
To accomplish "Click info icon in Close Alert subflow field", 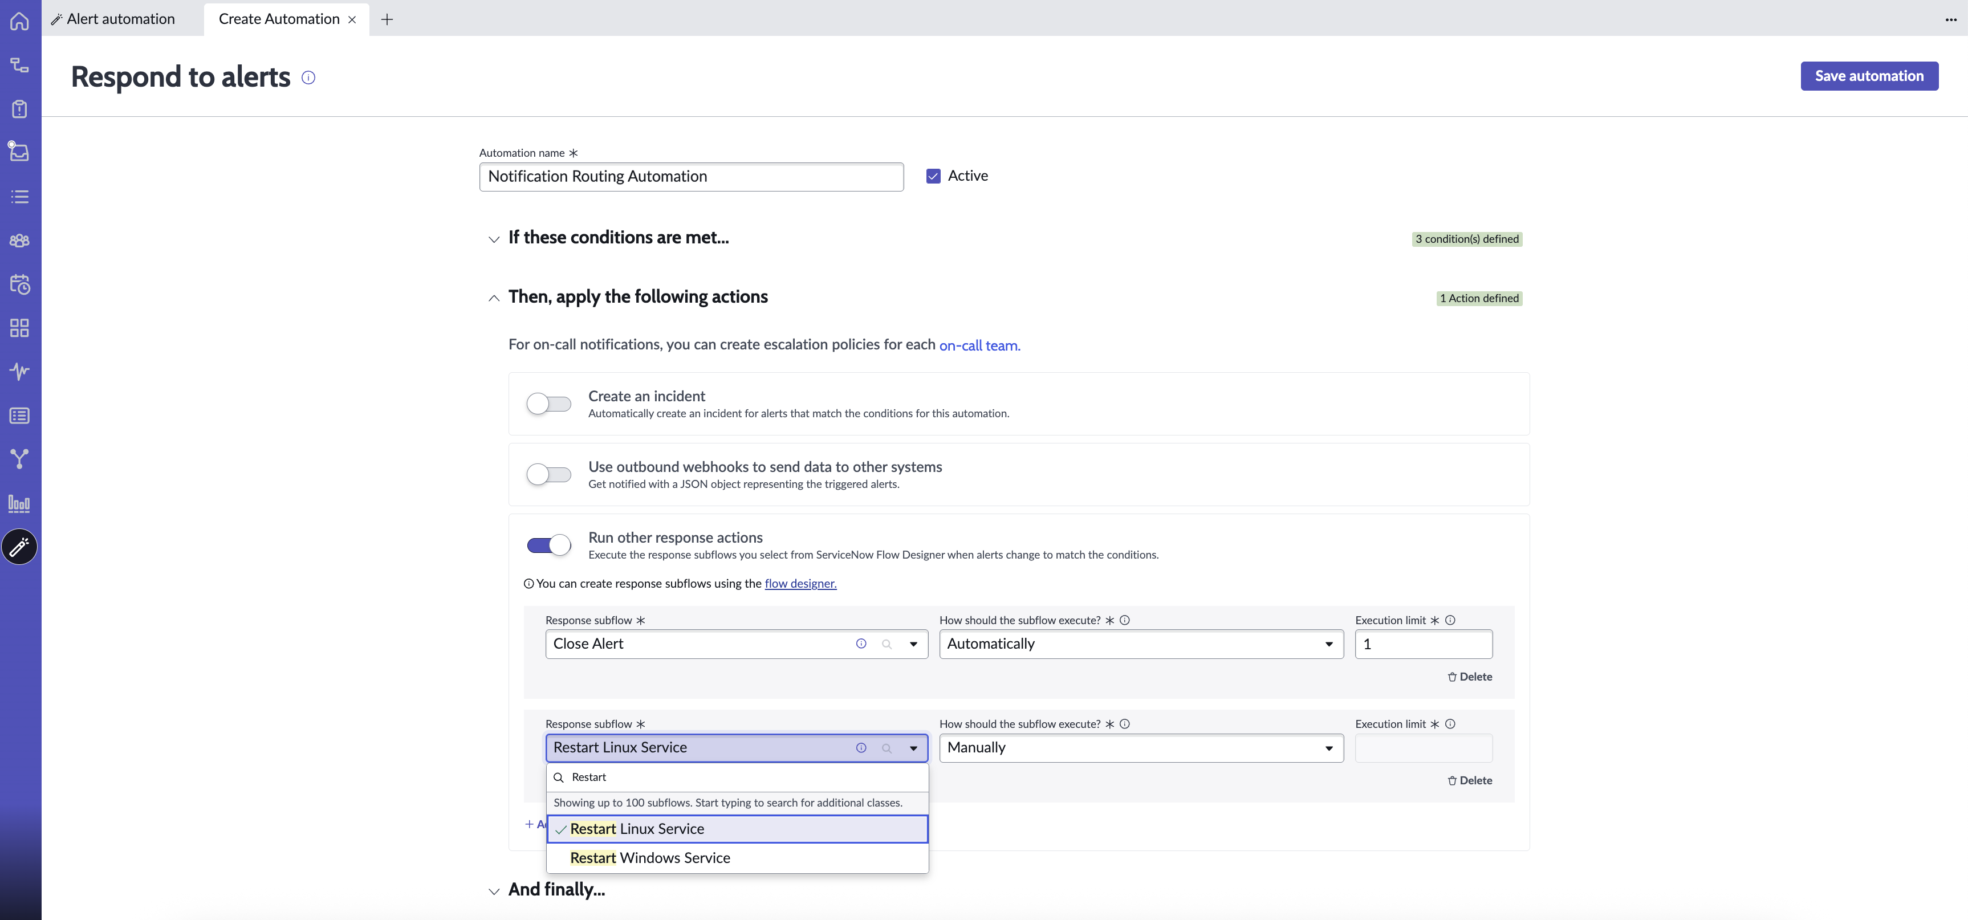I will (861, 644).
